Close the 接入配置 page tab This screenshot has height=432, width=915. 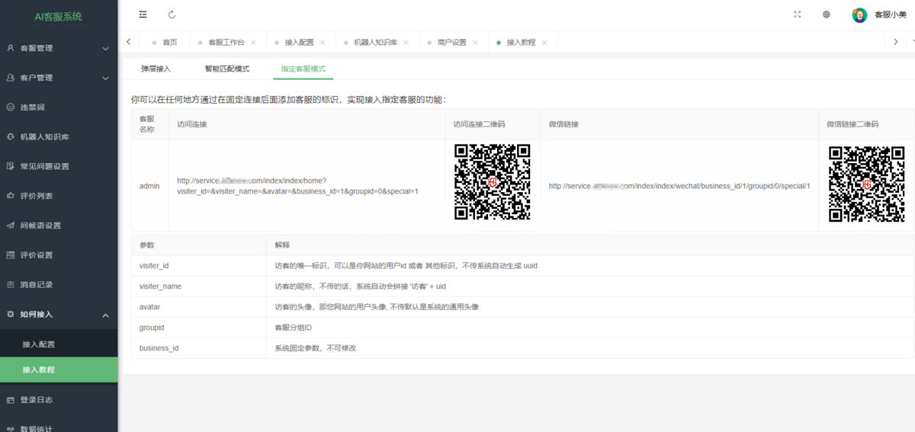[323, 43]
